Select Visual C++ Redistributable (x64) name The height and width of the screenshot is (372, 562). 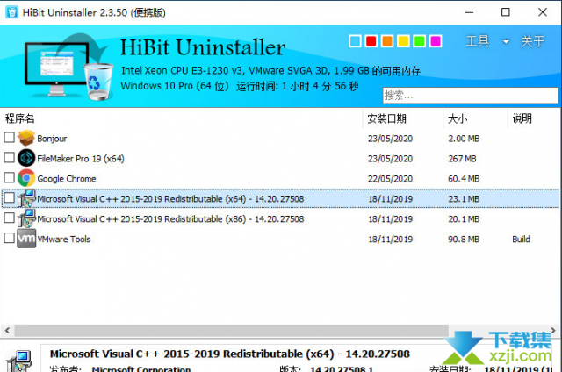[170, 198]
